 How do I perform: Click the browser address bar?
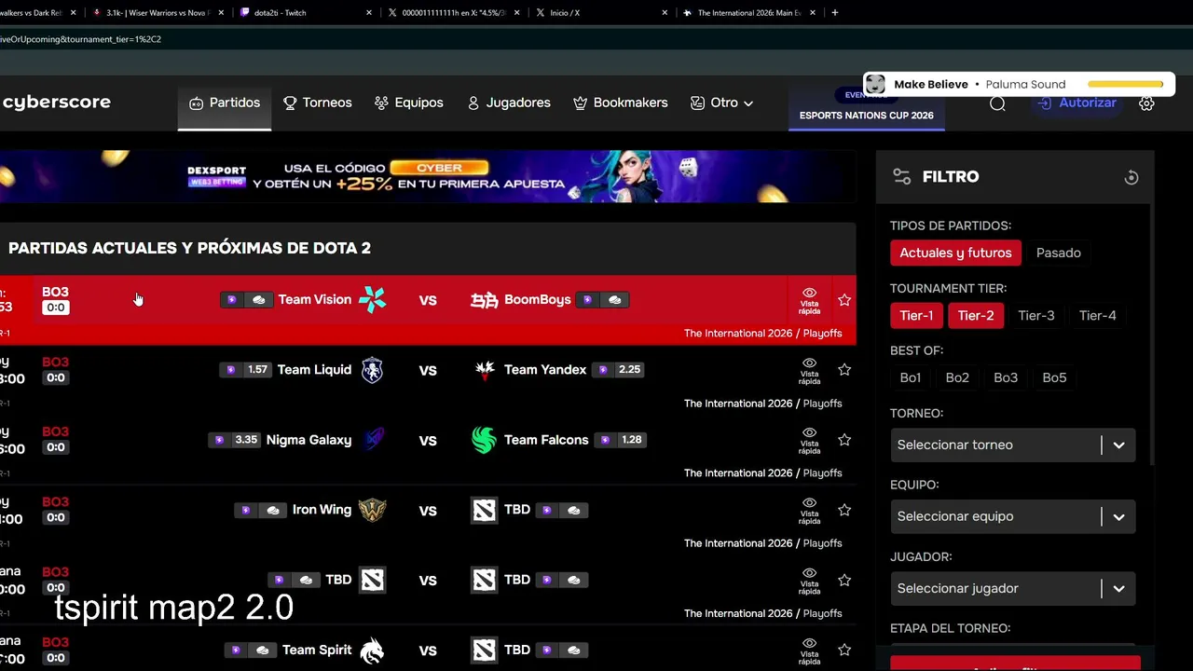[x=596, y=39]
